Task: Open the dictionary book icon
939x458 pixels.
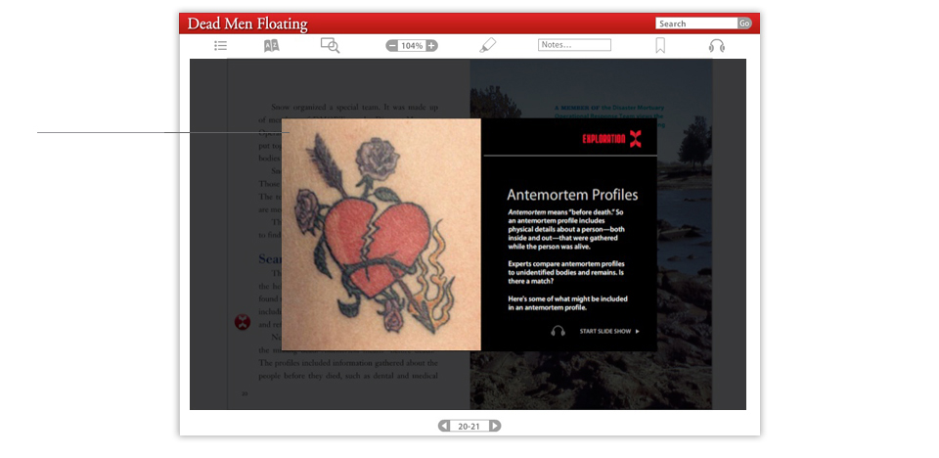Action: [272, 46]
